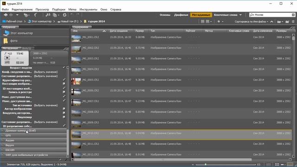The height and width of the screenshot is (167, 297).
Task: Expand the Видео metadata section
Action: point(34,145)
